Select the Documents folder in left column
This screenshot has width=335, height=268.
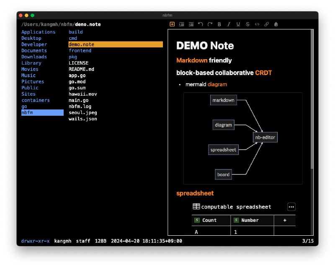[x=34, y=50]
